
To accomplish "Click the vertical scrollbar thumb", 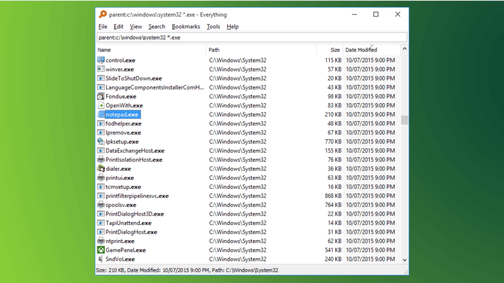I will [x=405, y=120].
